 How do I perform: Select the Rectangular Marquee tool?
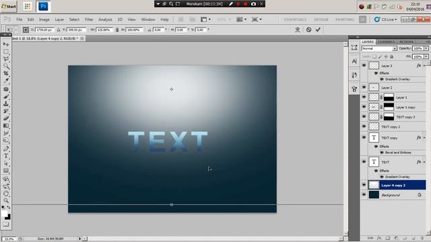(6, 52)
